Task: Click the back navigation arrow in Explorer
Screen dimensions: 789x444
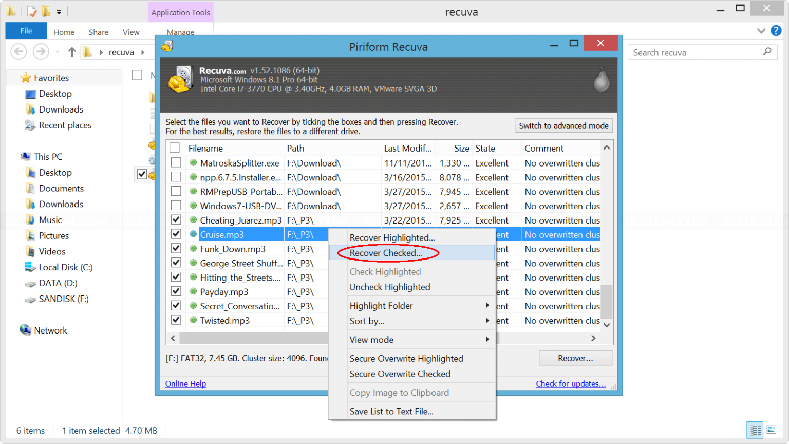Action: (18, 52)
